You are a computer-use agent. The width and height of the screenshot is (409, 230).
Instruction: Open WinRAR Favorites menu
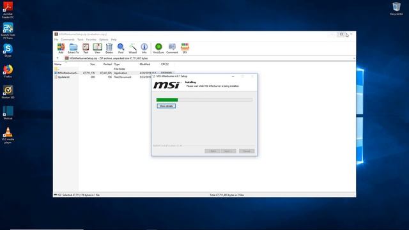91,40
